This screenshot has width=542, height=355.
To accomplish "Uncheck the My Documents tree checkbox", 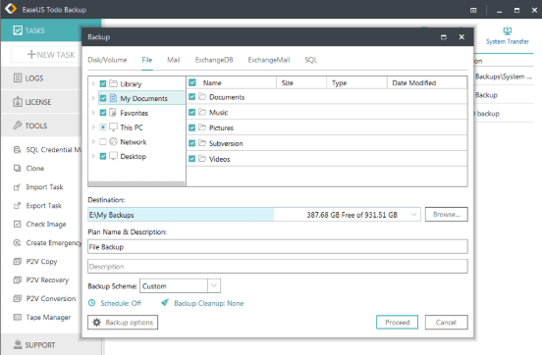I will [103, 98].
